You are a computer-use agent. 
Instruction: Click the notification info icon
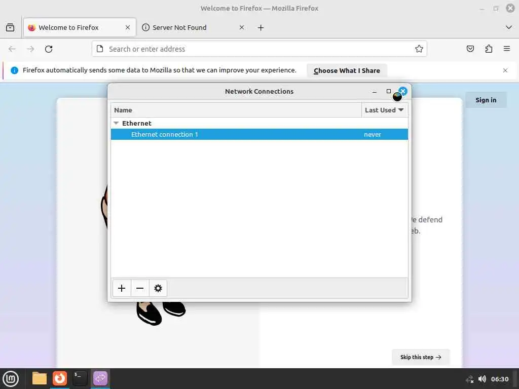pyautogui.click(x=14, y=70)
